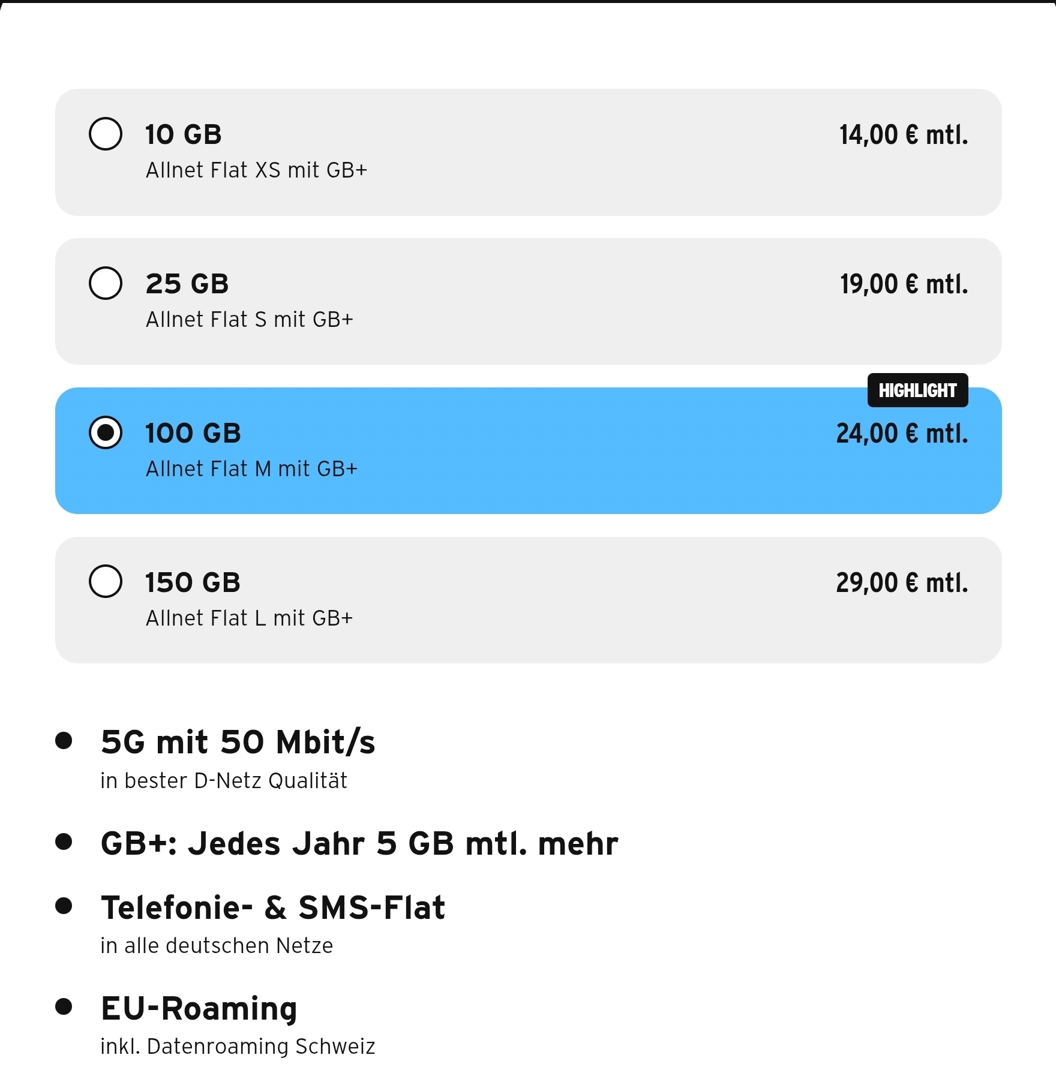Image resolution: width=1056 pixels, height=1085 pixels.
Task: Click the 29,00 € mtl. price
Action: [x=902, y=583]
